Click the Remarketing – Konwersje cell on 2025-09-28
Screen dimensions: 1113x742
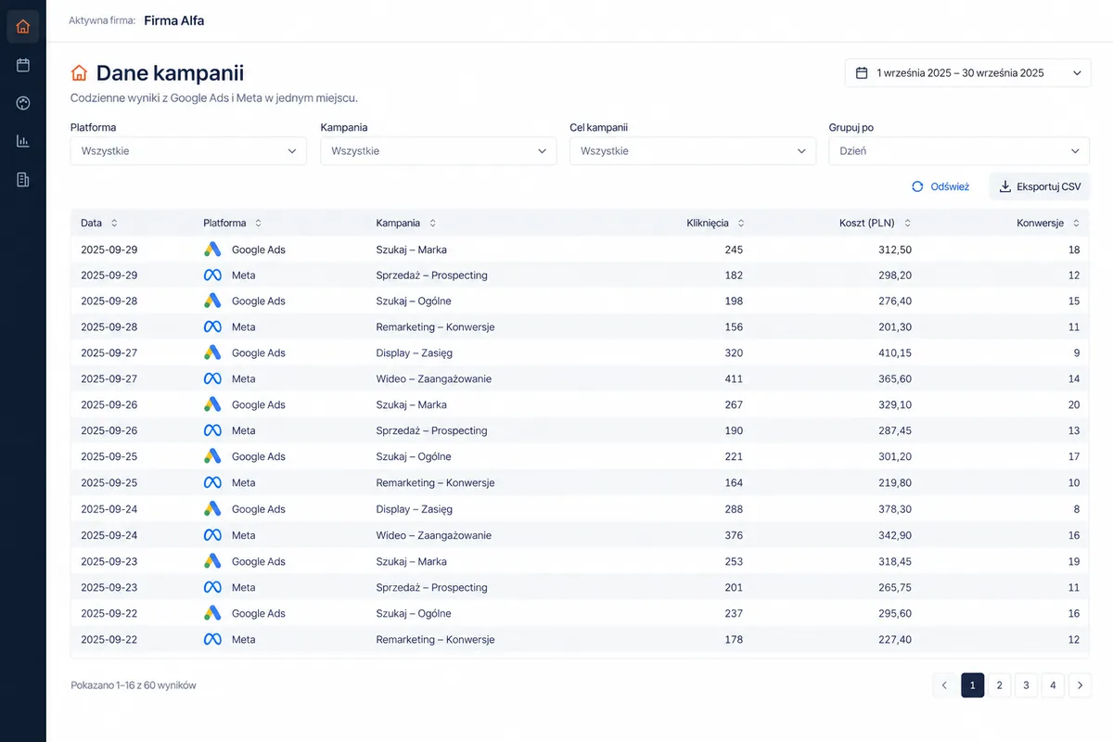435,326
